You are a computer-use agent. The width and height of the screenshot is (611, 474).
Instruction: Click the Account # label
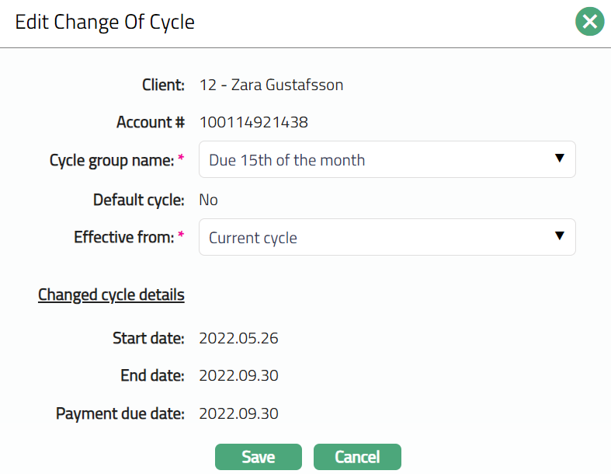[x=150, y=122]
